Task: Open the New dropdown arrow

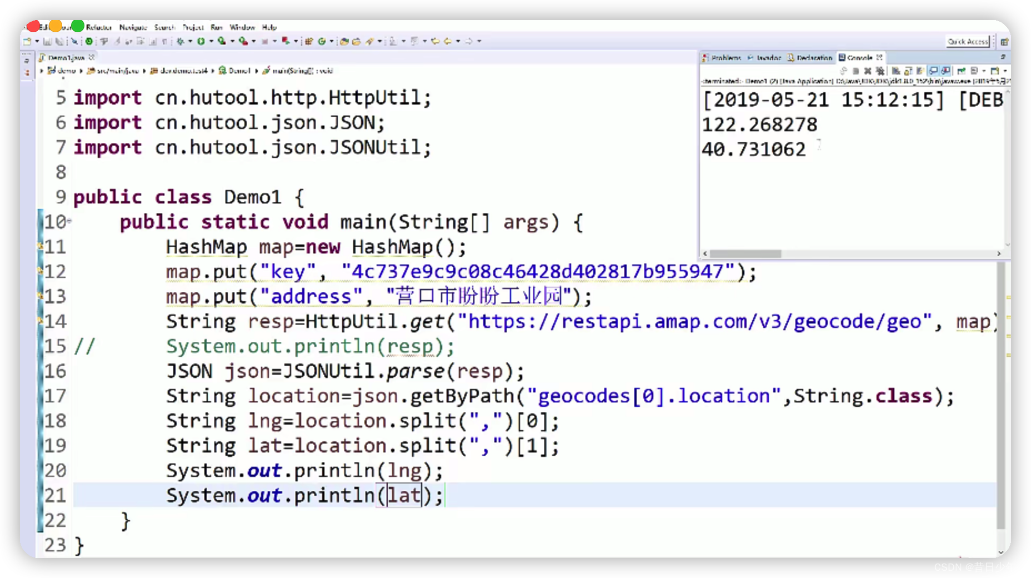Action: click(37, 41)
